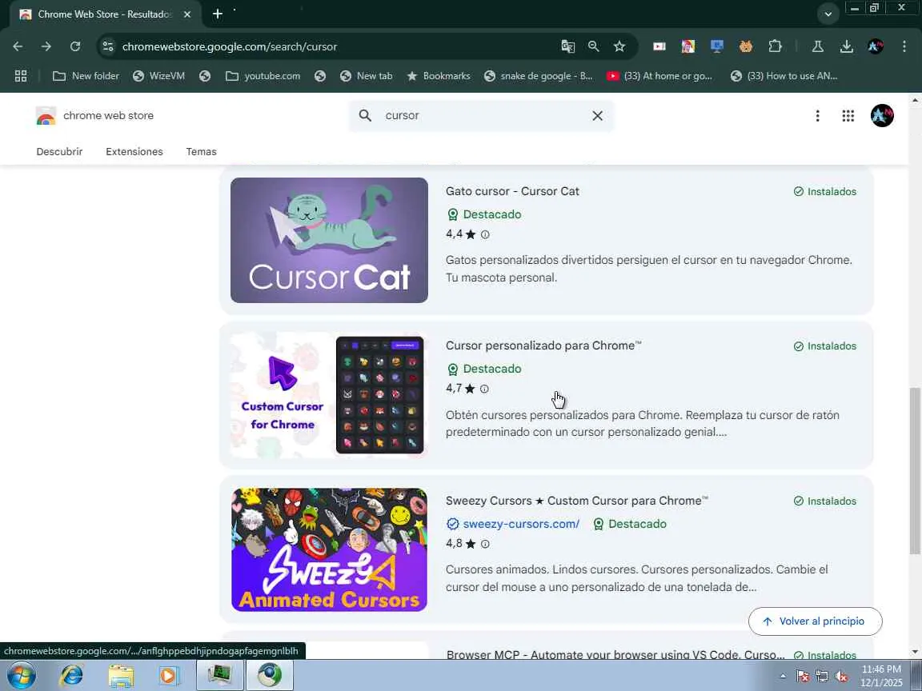Screen dimensions: 922x691
Task: Open Custom Cursor for Chrome thumbnail
Action: tap(329, 395)
